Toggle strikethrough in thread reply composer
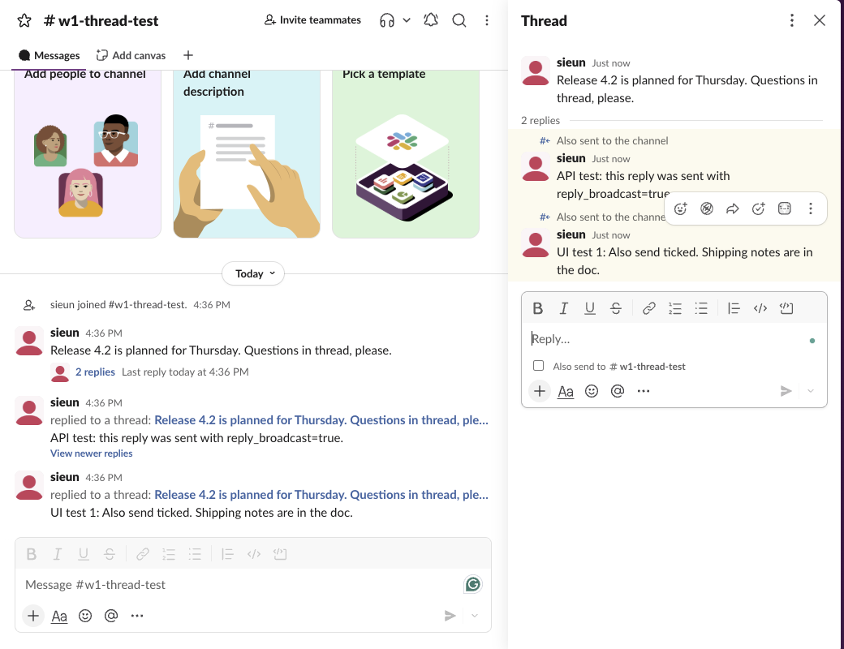Image resolution: width=844 pixels, height=649 pixels. click(616, 308)
